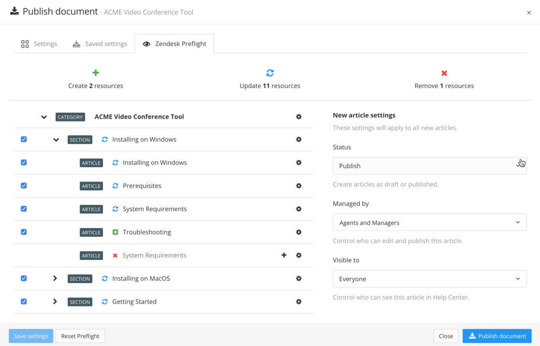
Task: Switch to the Saved settings tab
Action: pos(99,43)
